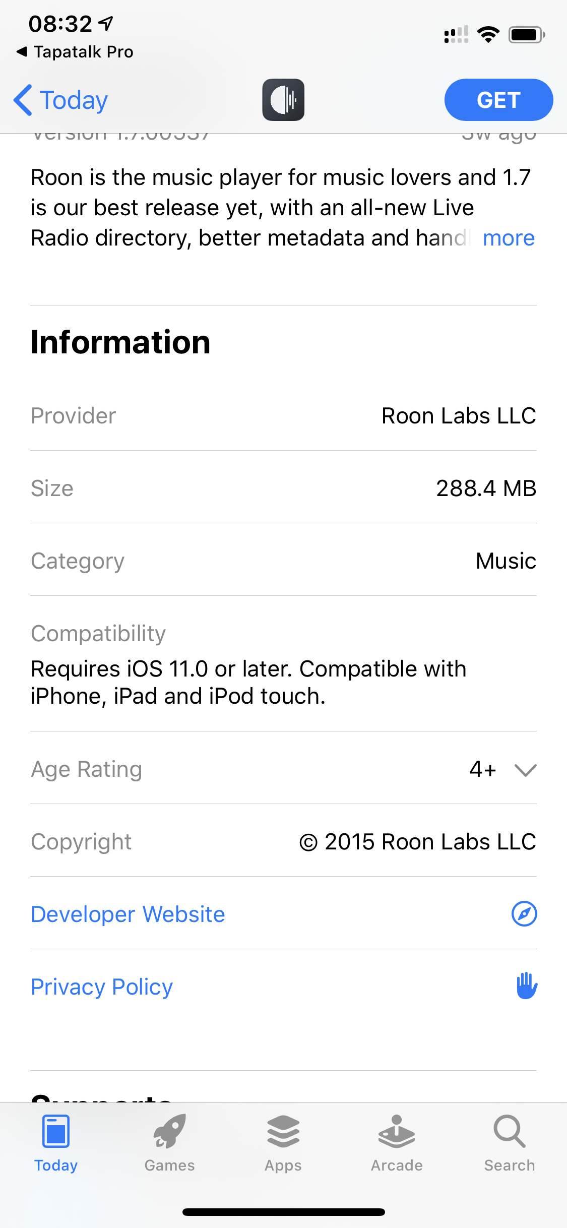567x1228 pixels.
Task: Tap the Roon app icon in header
Action: (283, 100)
